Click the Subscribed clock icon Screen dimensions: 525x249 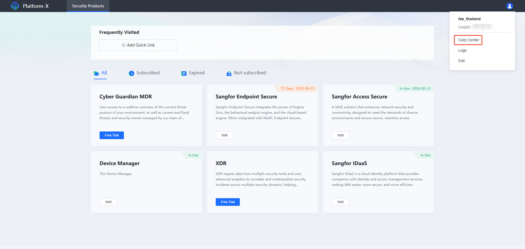tap(132, 73)
